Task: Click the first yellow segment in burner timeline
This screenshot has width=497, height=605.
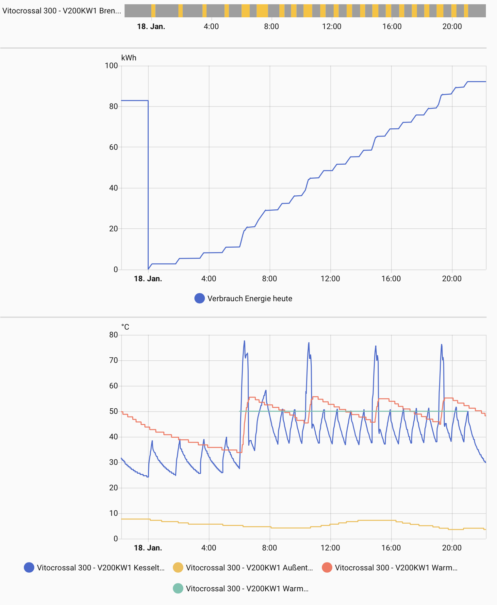Action: (x=153, y=11)
